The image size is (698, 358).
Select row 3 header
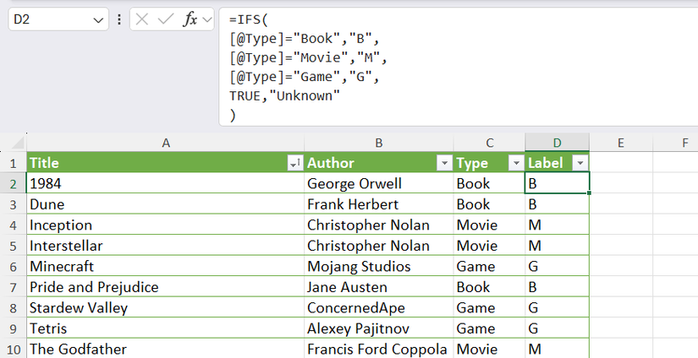13,204
